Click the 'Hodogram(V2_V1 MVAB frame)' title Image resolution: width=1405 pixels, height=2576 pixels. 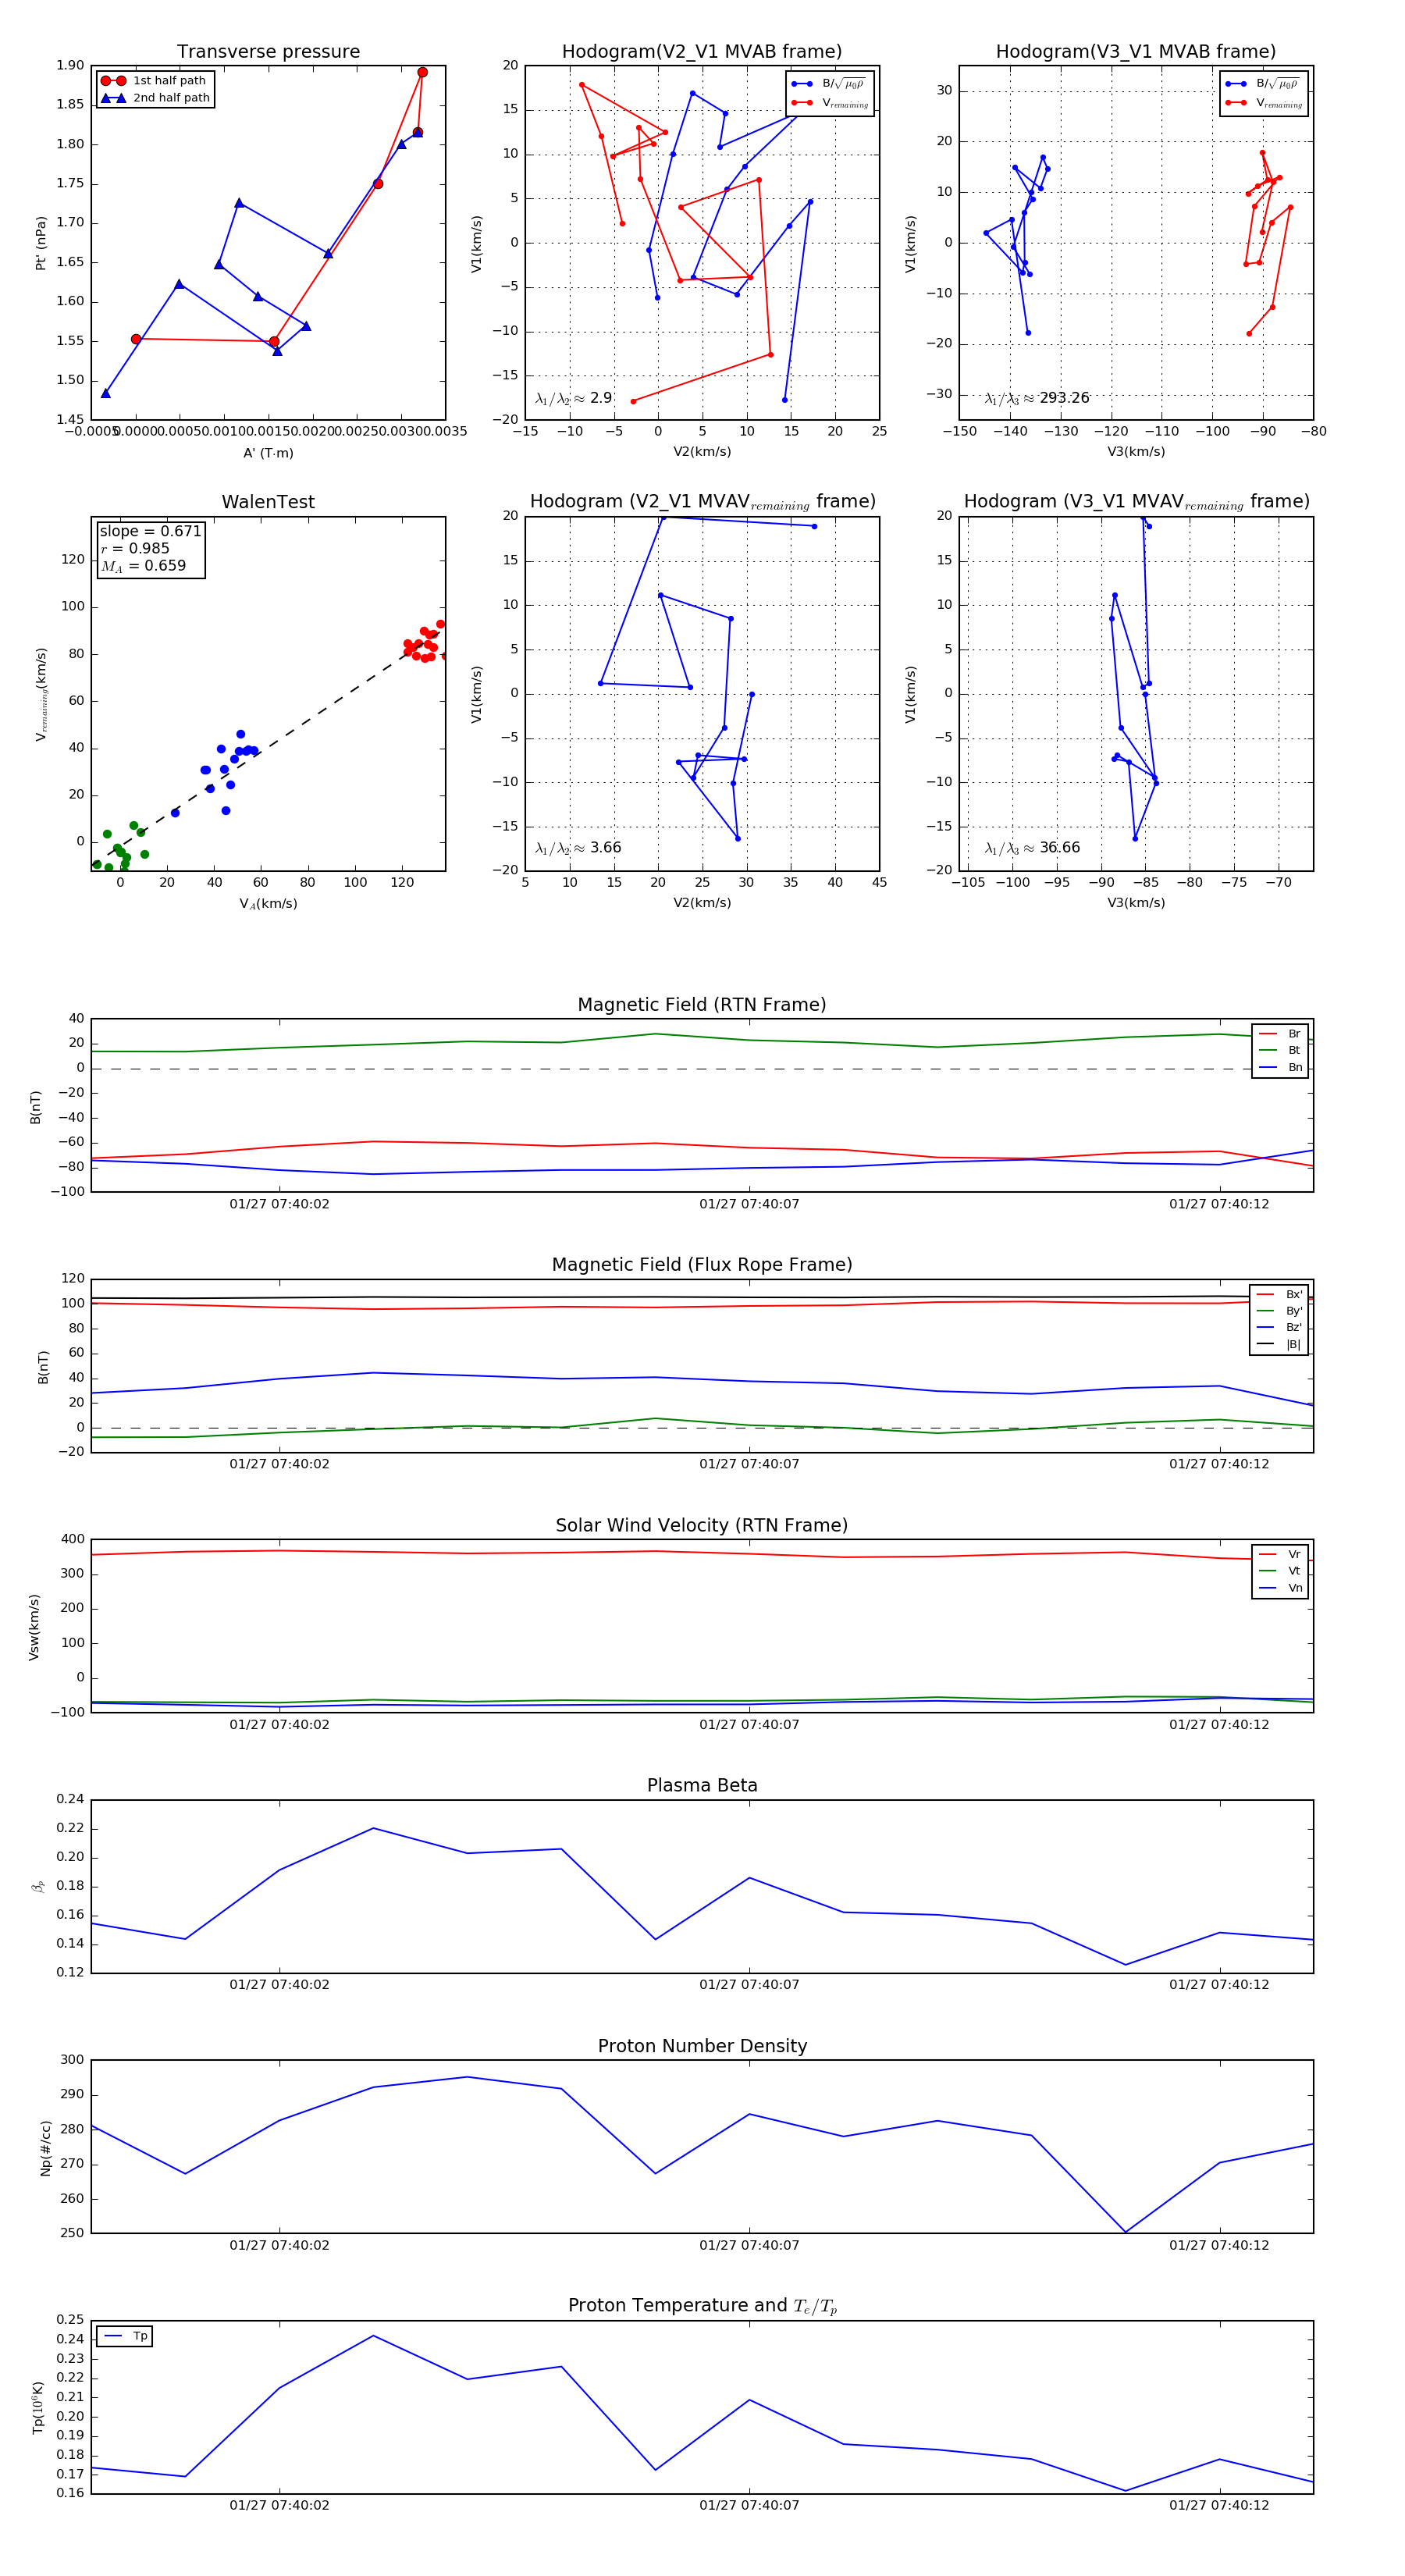[x=701, y=51]
